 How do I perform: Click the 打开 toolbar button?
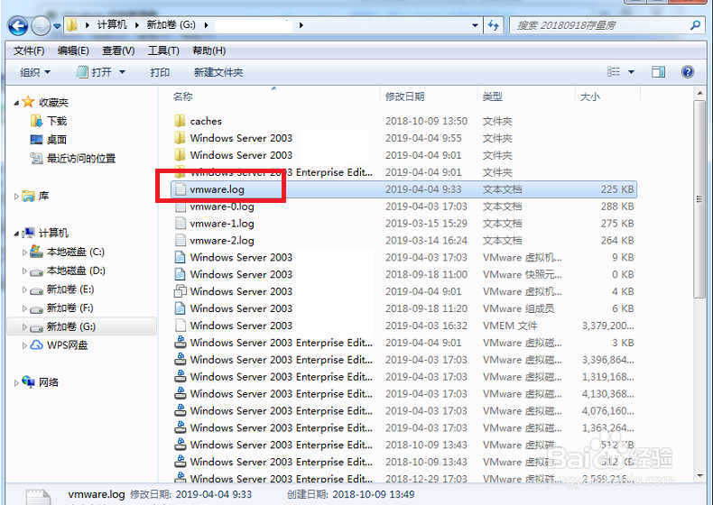(x=95, y=72)
